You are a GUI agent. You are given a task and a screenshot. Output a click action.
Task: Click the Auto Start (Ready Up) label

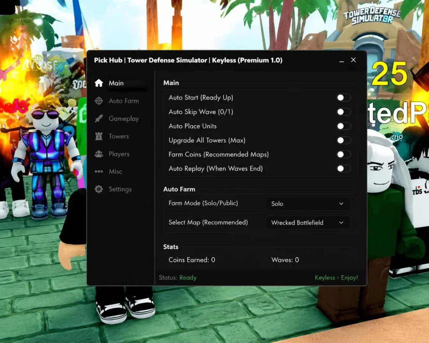coord(201,98)
